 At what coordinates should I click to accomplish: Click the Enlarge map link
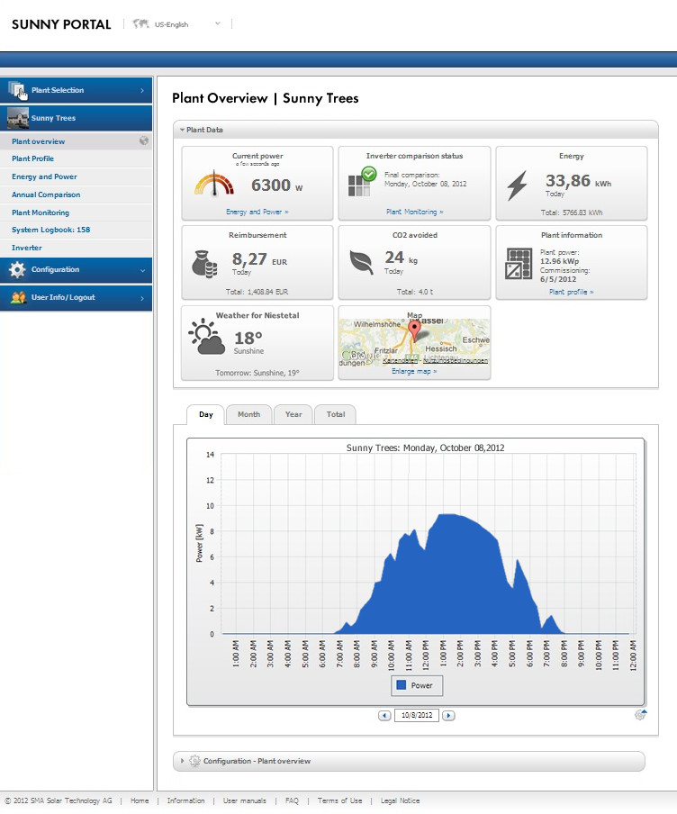click(414, 371)
